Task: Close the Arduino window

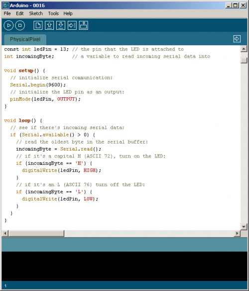Action: [243, 5]
